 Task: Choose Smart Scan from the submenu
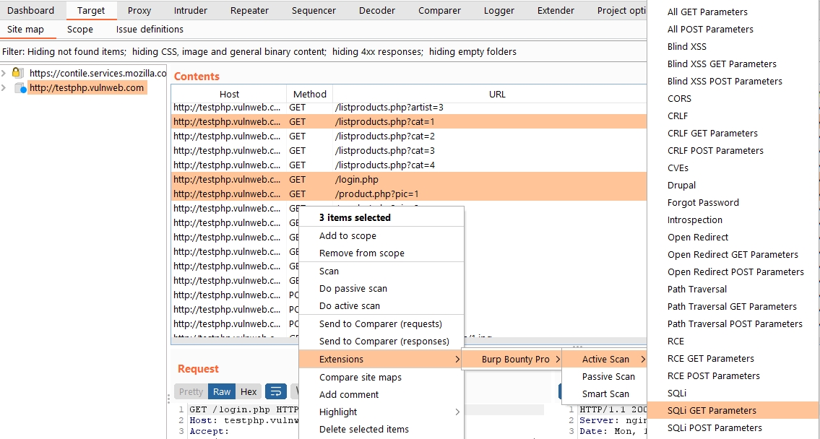pos(605,394)
